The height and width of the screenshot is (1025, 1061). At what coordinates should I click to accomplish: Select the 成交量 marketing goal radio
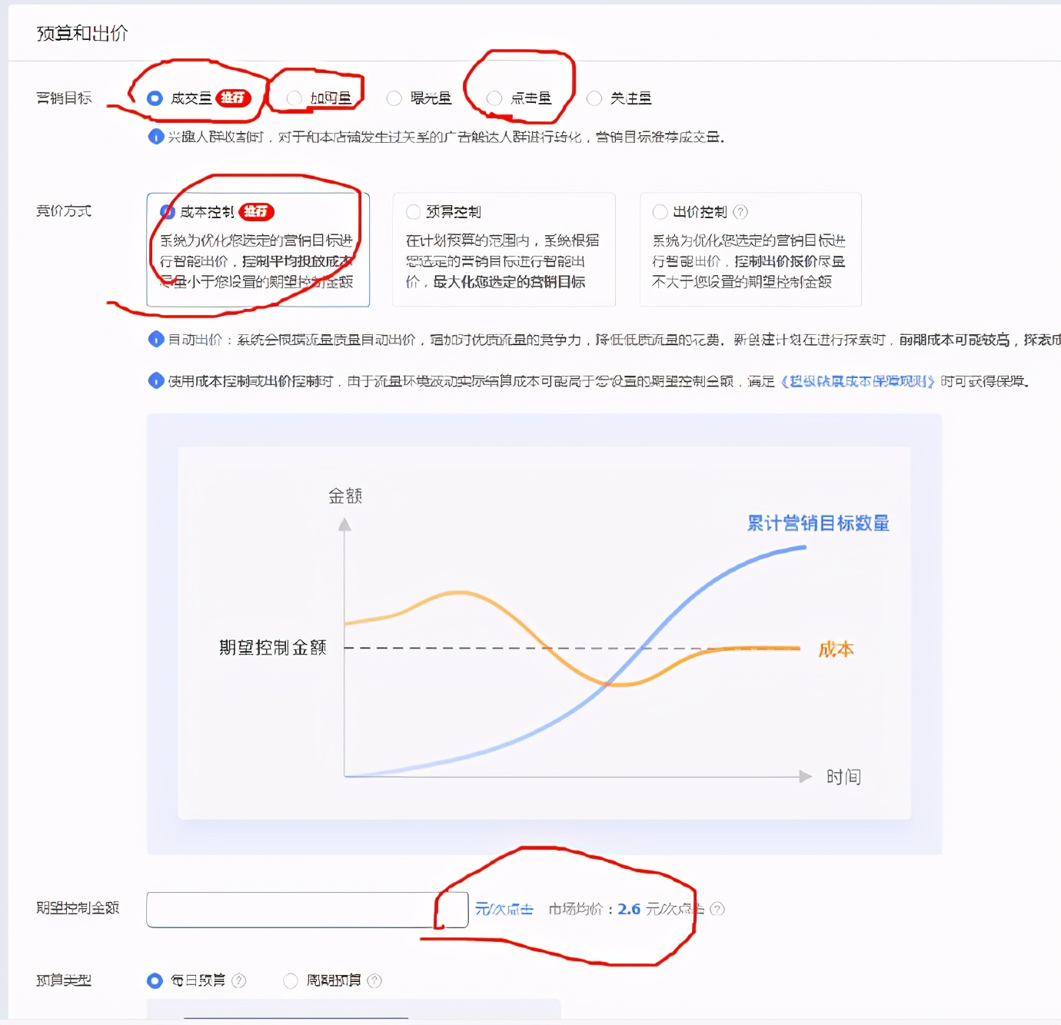coord(155,98)
